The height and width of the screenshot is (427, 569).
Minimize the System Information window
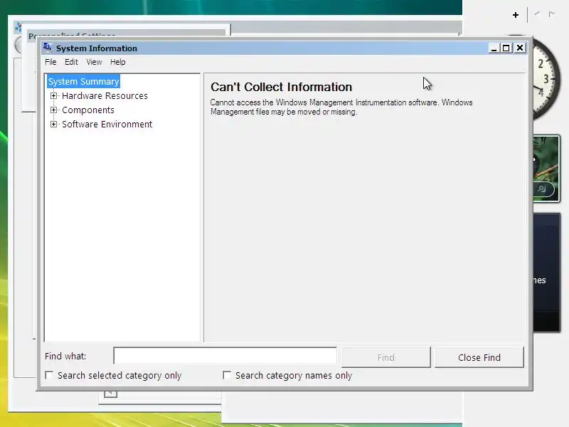494,48
